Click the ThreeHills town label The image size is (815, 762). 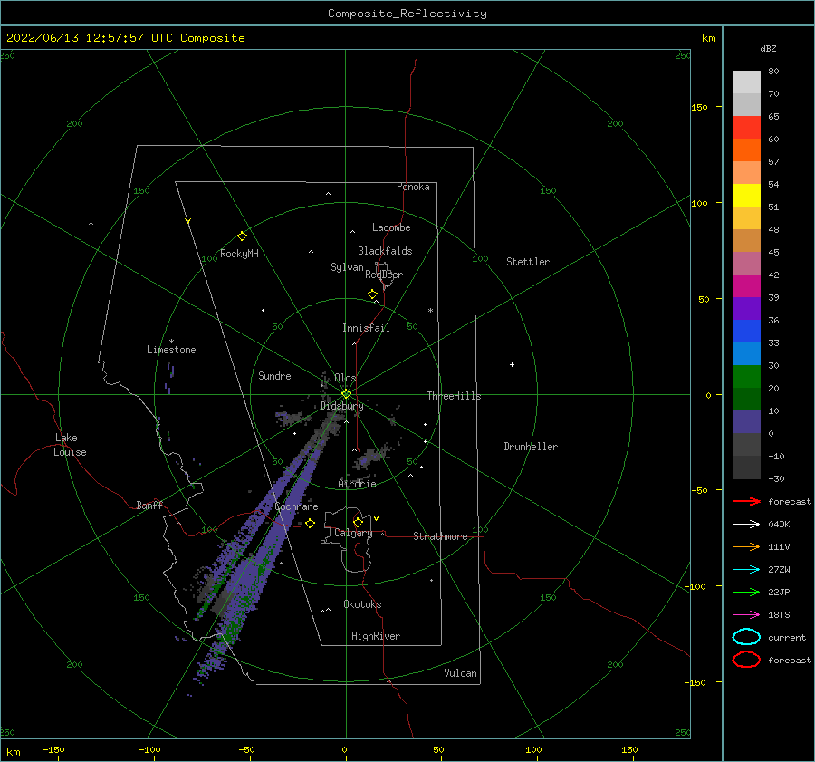tap(454, 396)
